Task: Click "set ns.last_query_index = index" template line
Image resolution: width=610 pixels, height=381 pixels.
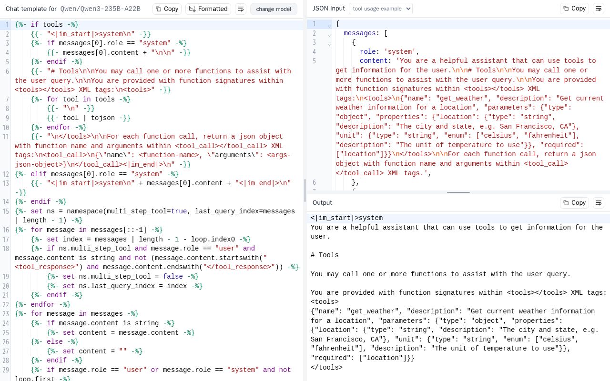Action: pyautogui.click(x=125, y=286)
